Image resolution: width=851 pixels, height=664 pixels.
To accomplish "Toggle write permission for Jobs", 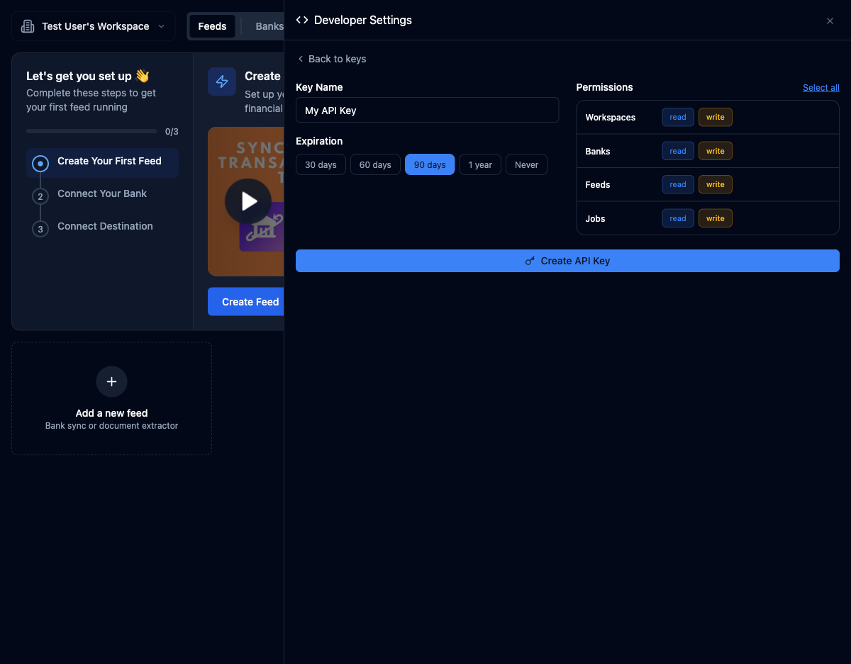I will coord(715,218).
